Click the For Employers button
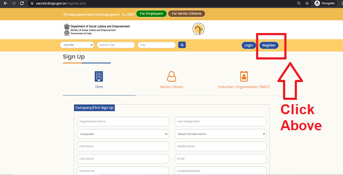Screen dimensions: 343x175 pyautogui.click(x=151, y=13)
